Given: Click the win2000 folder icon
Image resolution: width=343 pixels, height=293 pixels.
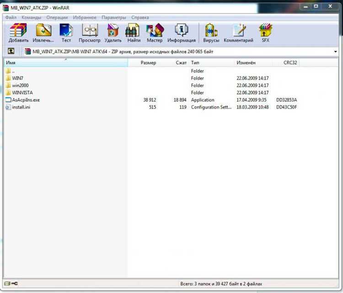Looking at the screenshot, I should click(8, 85).
